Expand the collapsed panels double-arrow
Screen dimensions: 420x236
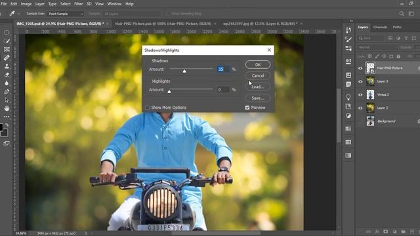tap(351, 21)
